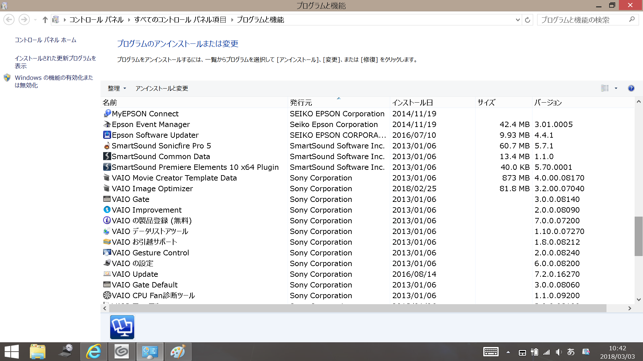The height and width of the screenshot is (361, 643).
Task: Click the vertical scrollbar thumb
Action: pos(638,236)
